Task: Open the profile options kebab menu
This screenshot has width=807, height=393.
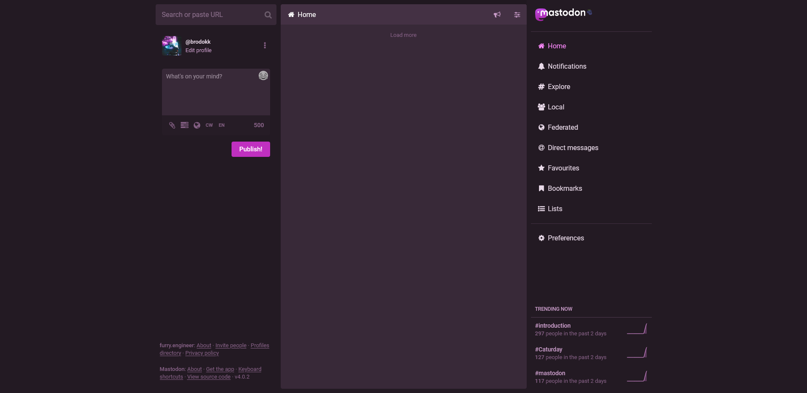Action: click(x=265, y=45)
